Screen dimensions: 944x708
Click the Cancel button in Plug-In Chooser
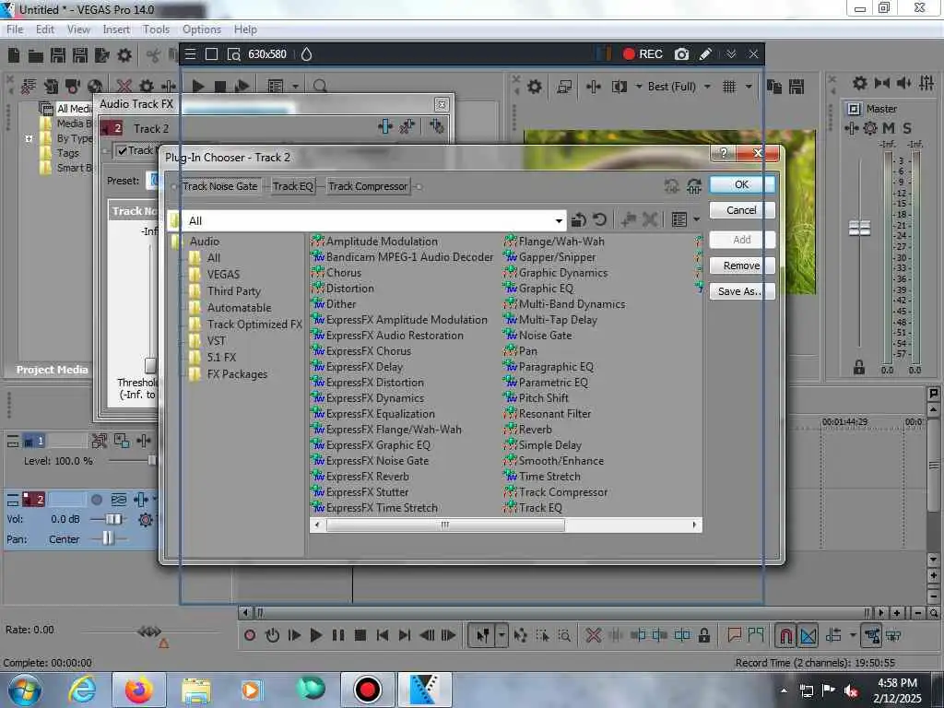[742, 210]
